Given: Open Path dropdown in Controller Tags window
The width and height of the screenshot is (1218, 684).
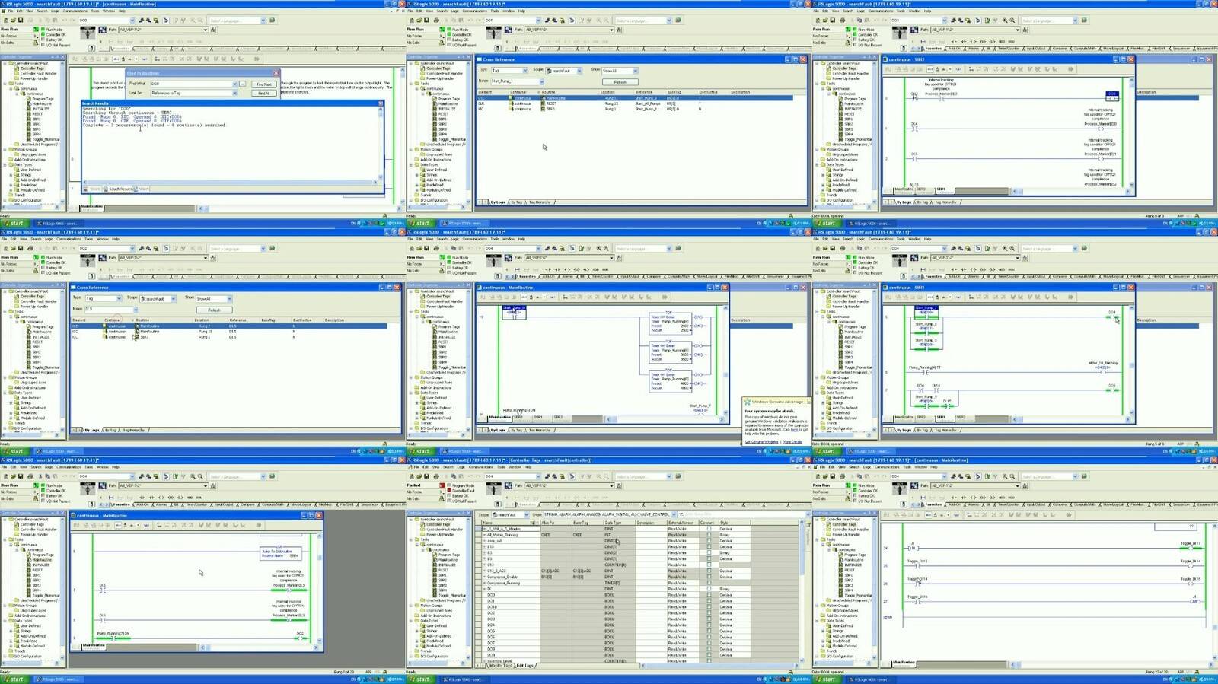Looking at the screenshot, I should 611,485.
